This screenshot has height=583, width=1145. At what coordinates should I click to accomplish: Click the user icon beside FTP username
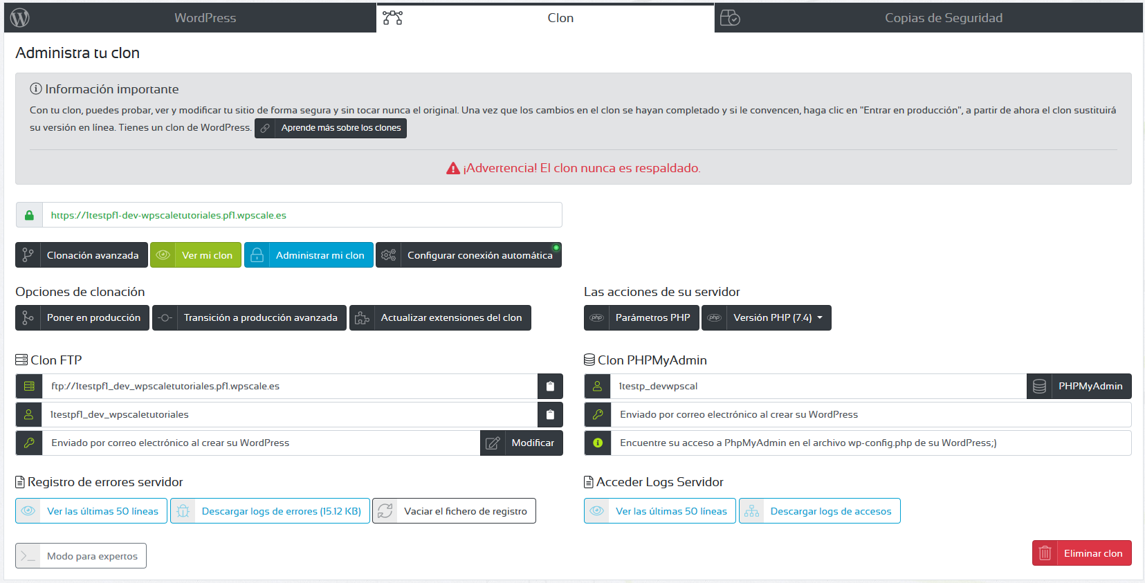29,414
